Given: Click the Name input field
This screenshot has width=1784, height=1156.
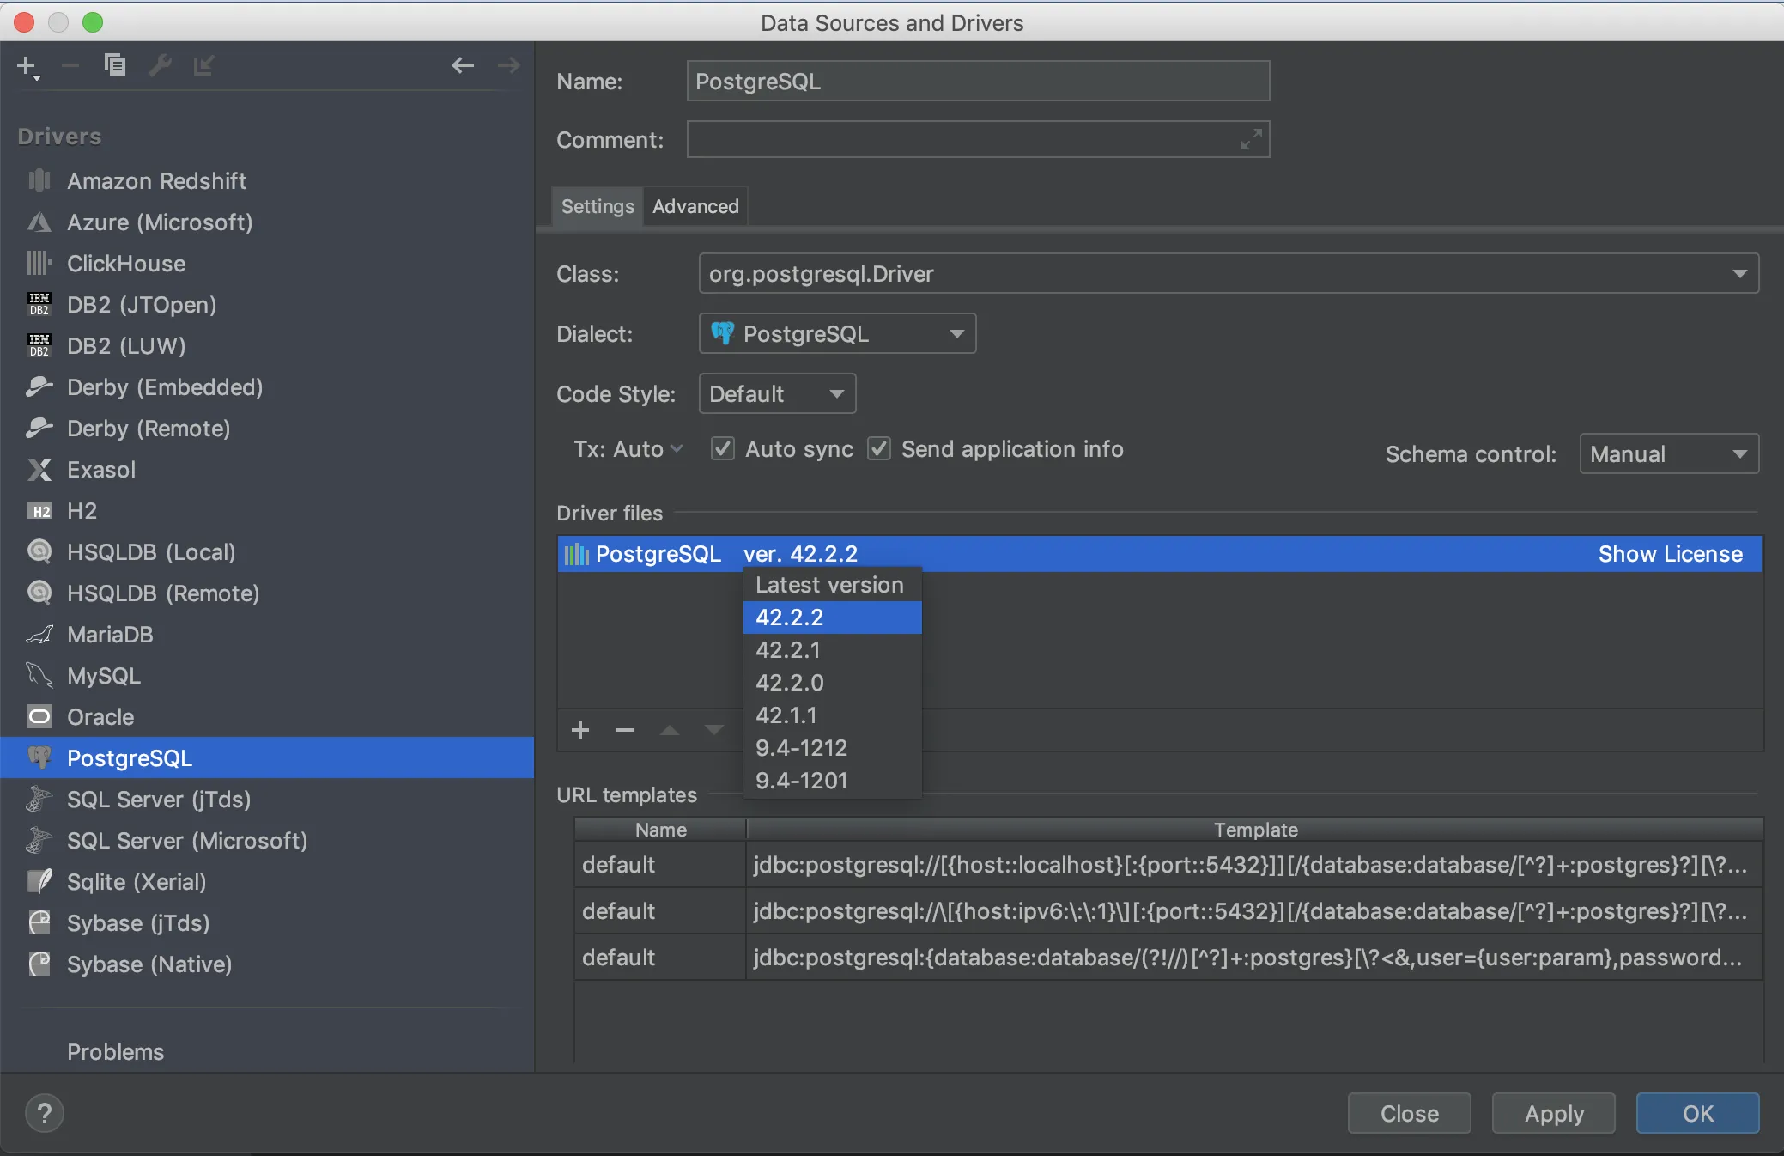Looking at the screenshot, I should [977, 82].
